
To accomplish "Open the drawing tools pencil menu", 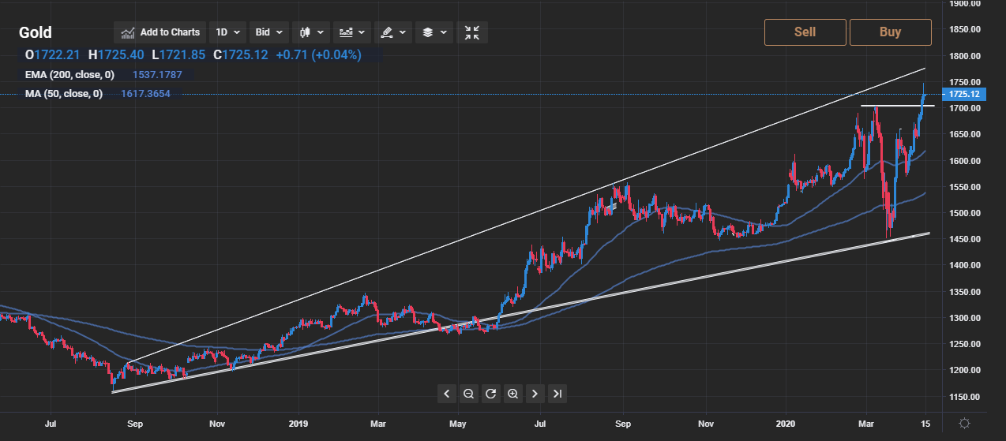I will point(393,32).
